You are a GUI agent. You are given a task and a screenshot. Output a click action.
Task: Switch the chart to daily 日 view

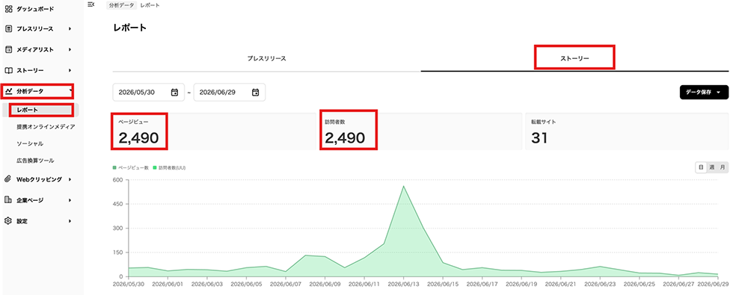701,167
